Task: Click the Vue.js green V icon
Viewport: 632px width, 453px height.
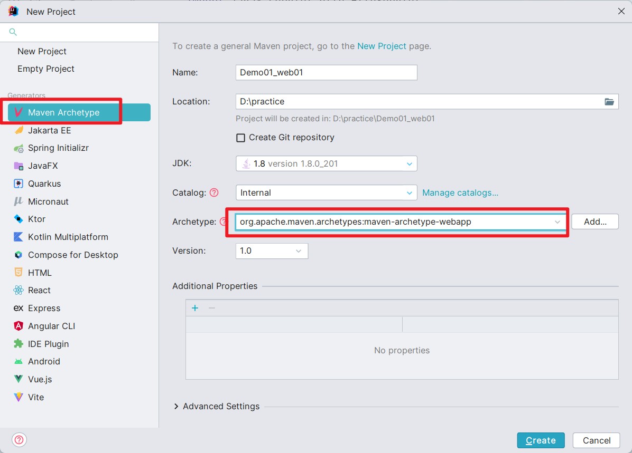Action: click(18, 379)
